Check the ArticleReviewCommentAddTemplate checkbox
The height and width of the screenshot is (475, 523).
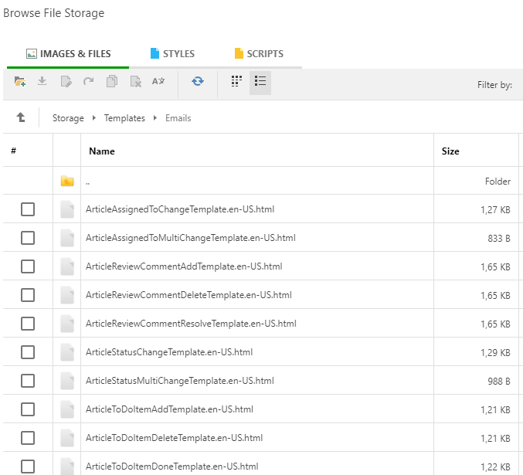[28, 266]
